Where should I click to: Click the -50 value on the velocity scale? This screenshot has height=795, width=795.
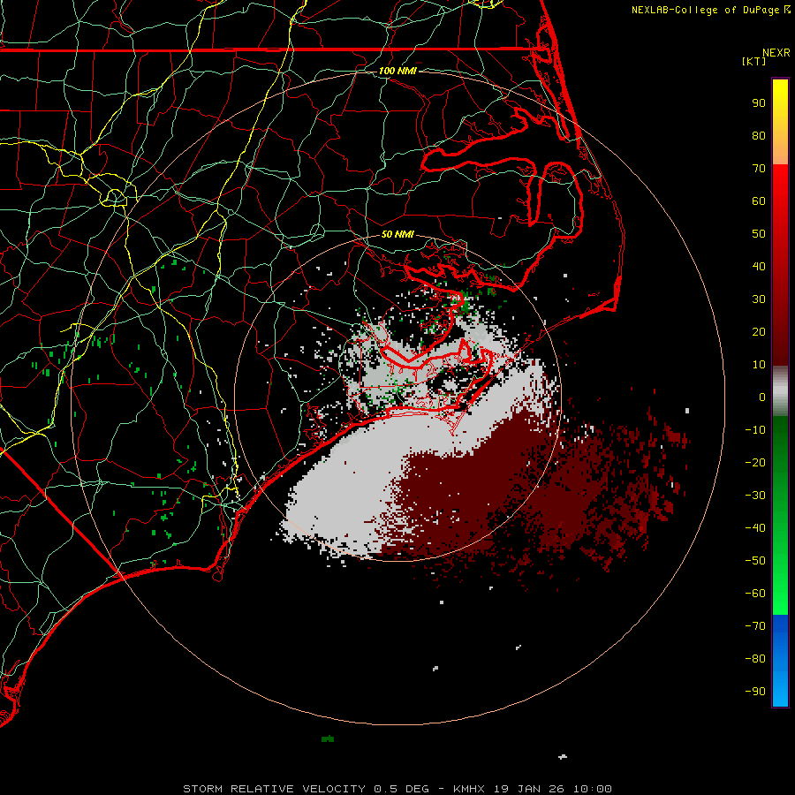tap(755, 561)
